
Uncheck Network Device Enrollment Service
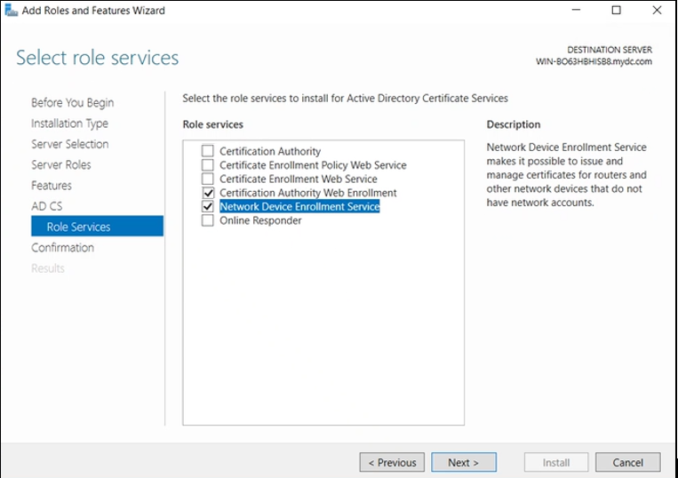click(208, 206)
